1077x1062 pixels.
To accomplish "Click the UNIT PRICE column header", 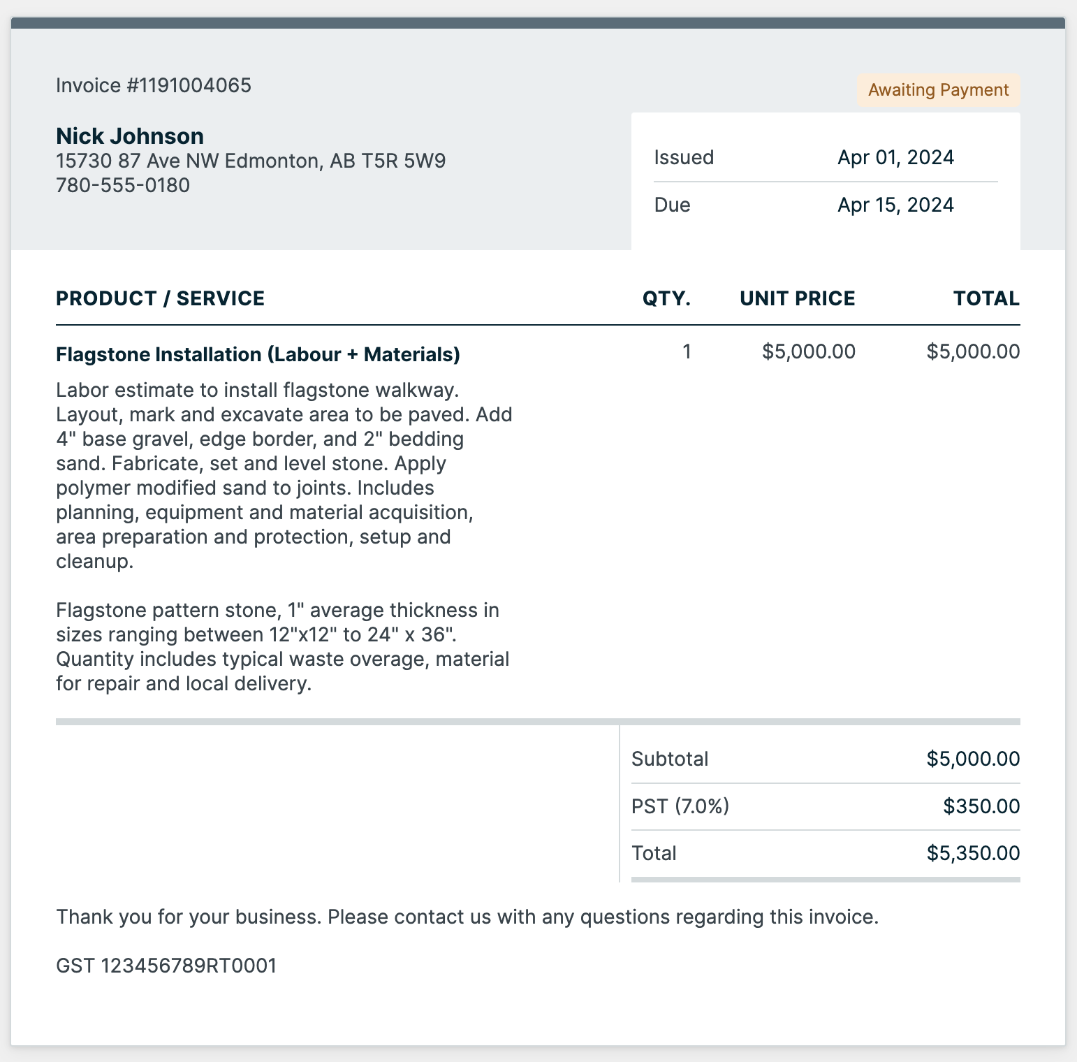I will [797, 298].
